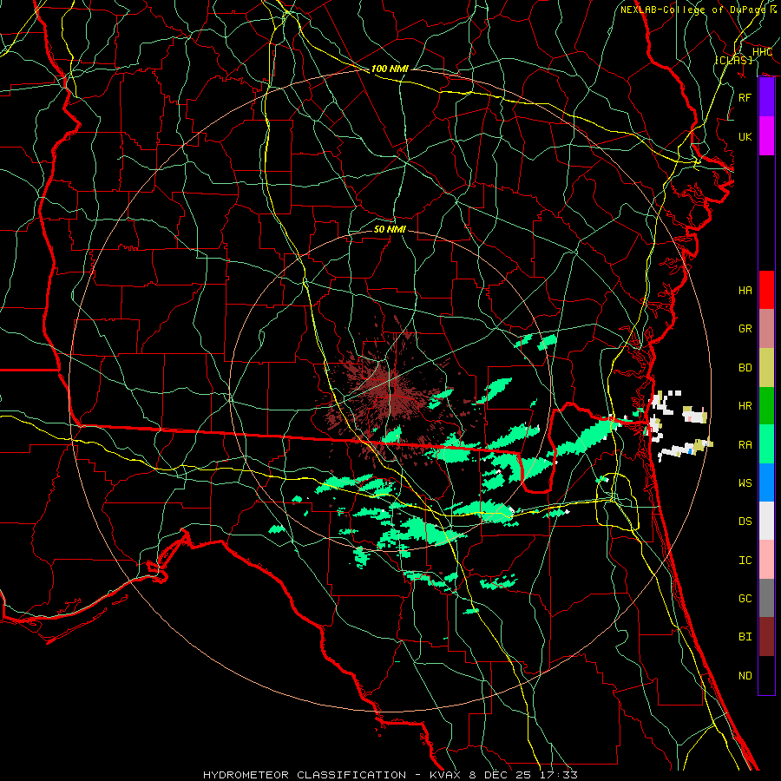Image resolution: width=781 pixels, height=781 pixels.
Task: Click the GC legend label
Action: point(745,599)
